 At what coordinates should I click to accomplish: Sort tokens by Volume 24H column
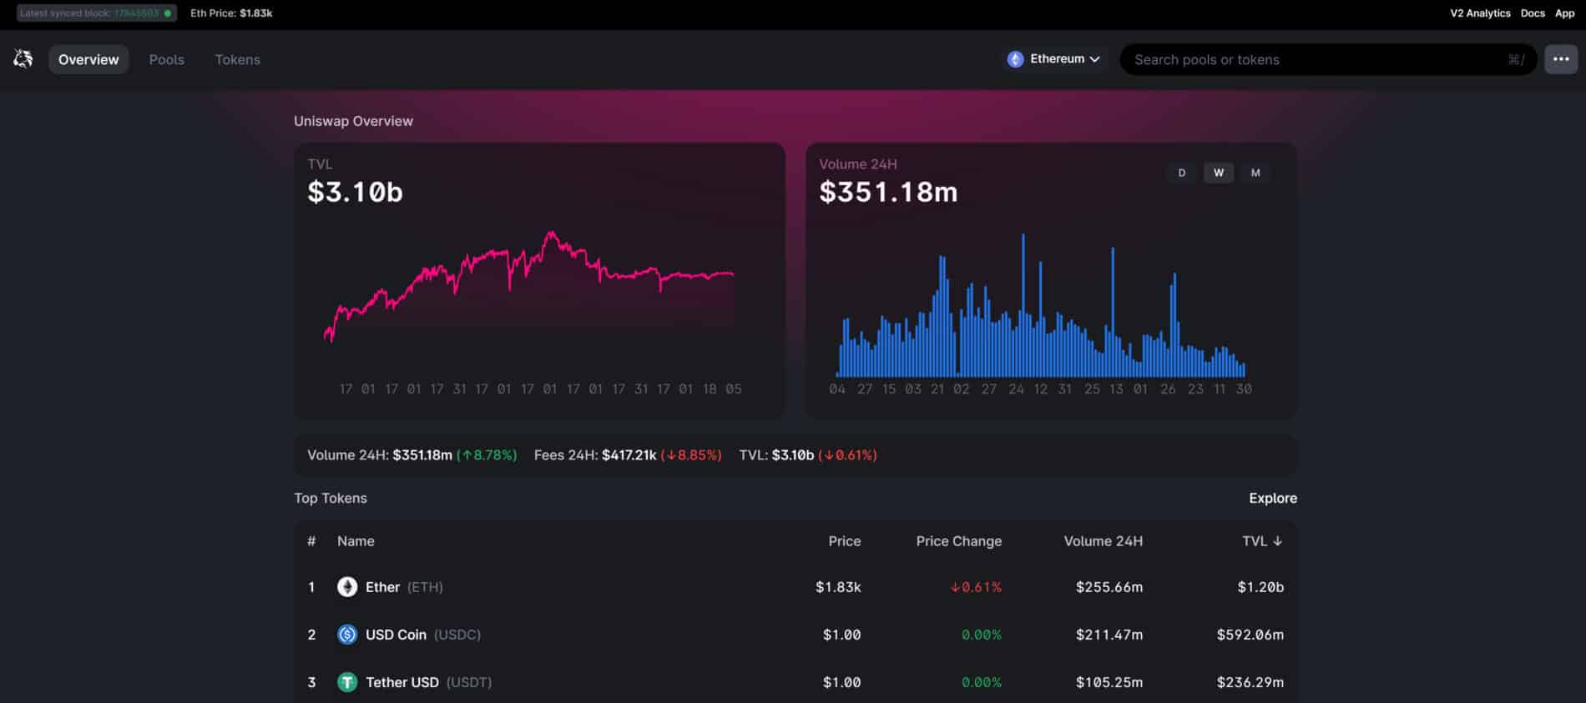(1103, 541)
